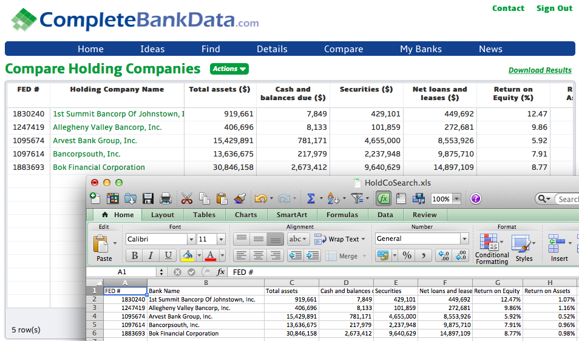Decrease decimal places
This screenshot has height=341, width=579.
tap(461, 255)
